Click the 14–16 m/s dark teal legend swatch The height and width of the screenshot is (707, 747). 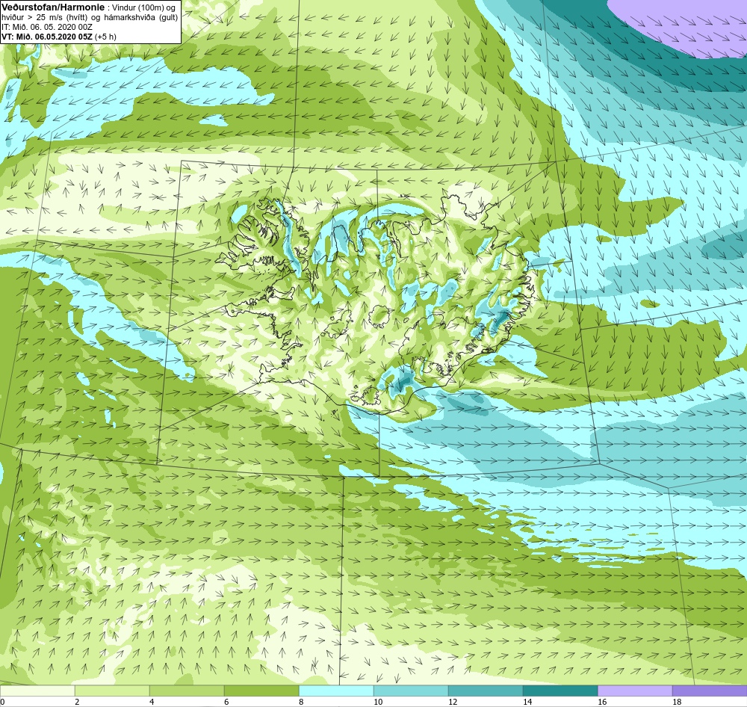click(x=560, y=691)
